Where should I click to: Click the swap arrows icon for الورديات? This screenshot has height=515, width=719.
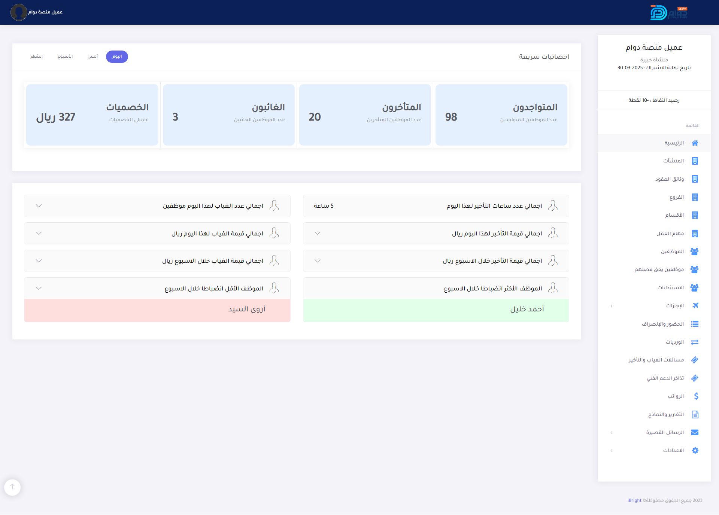coord(695,342)
